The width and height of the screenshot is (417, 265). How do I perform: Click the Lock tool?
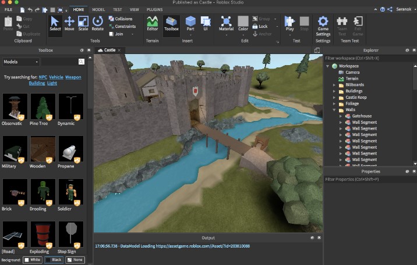(x=260, y=26)
